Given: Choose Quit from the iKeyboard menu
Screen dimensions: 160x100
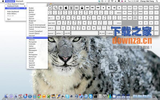Looking at the screenshot, I should 16,19.
